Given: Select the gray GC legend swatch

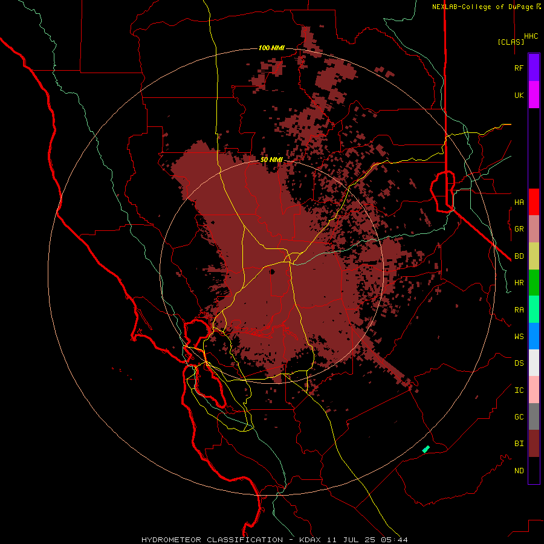Looking at the screenshot, I should click(x=534, y=416).
